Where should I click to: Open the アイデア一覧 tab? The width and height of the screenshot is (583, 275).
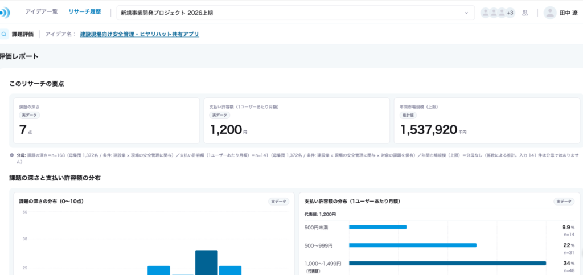41,12
